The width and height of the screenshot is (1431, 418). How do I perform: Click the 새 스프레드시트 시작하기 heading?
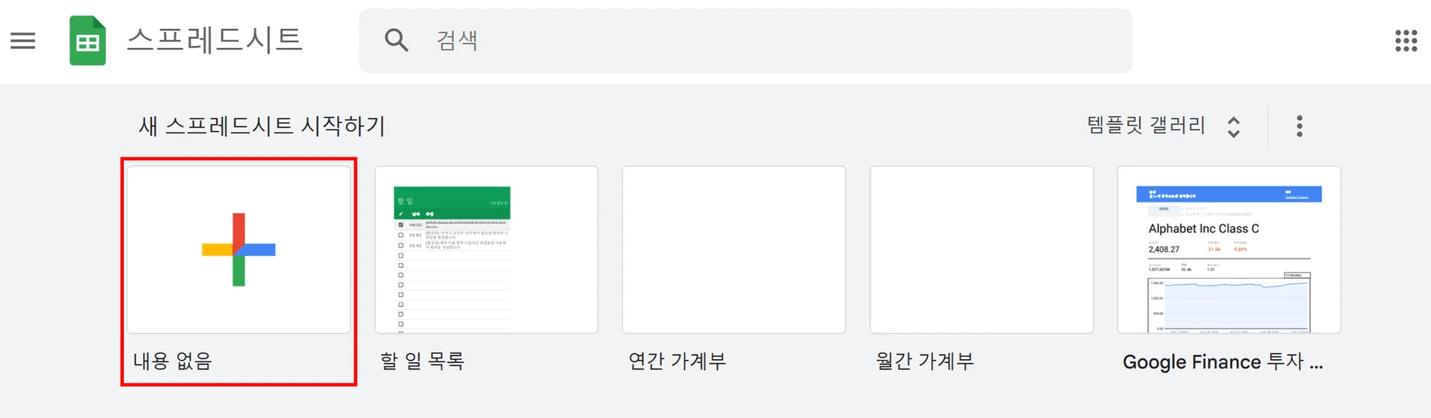click(262, 126)
